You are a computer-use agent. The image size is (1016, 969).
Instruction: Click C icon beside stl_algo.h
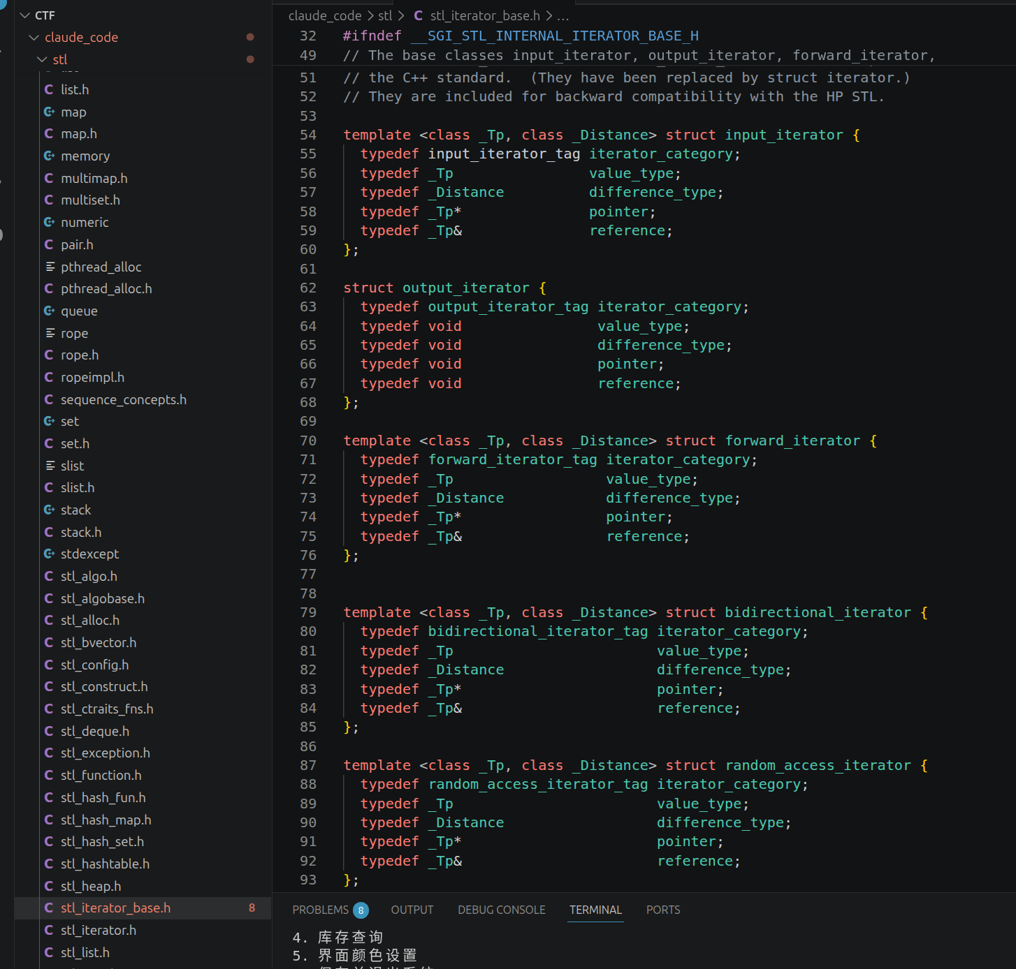tap(49, 576)
